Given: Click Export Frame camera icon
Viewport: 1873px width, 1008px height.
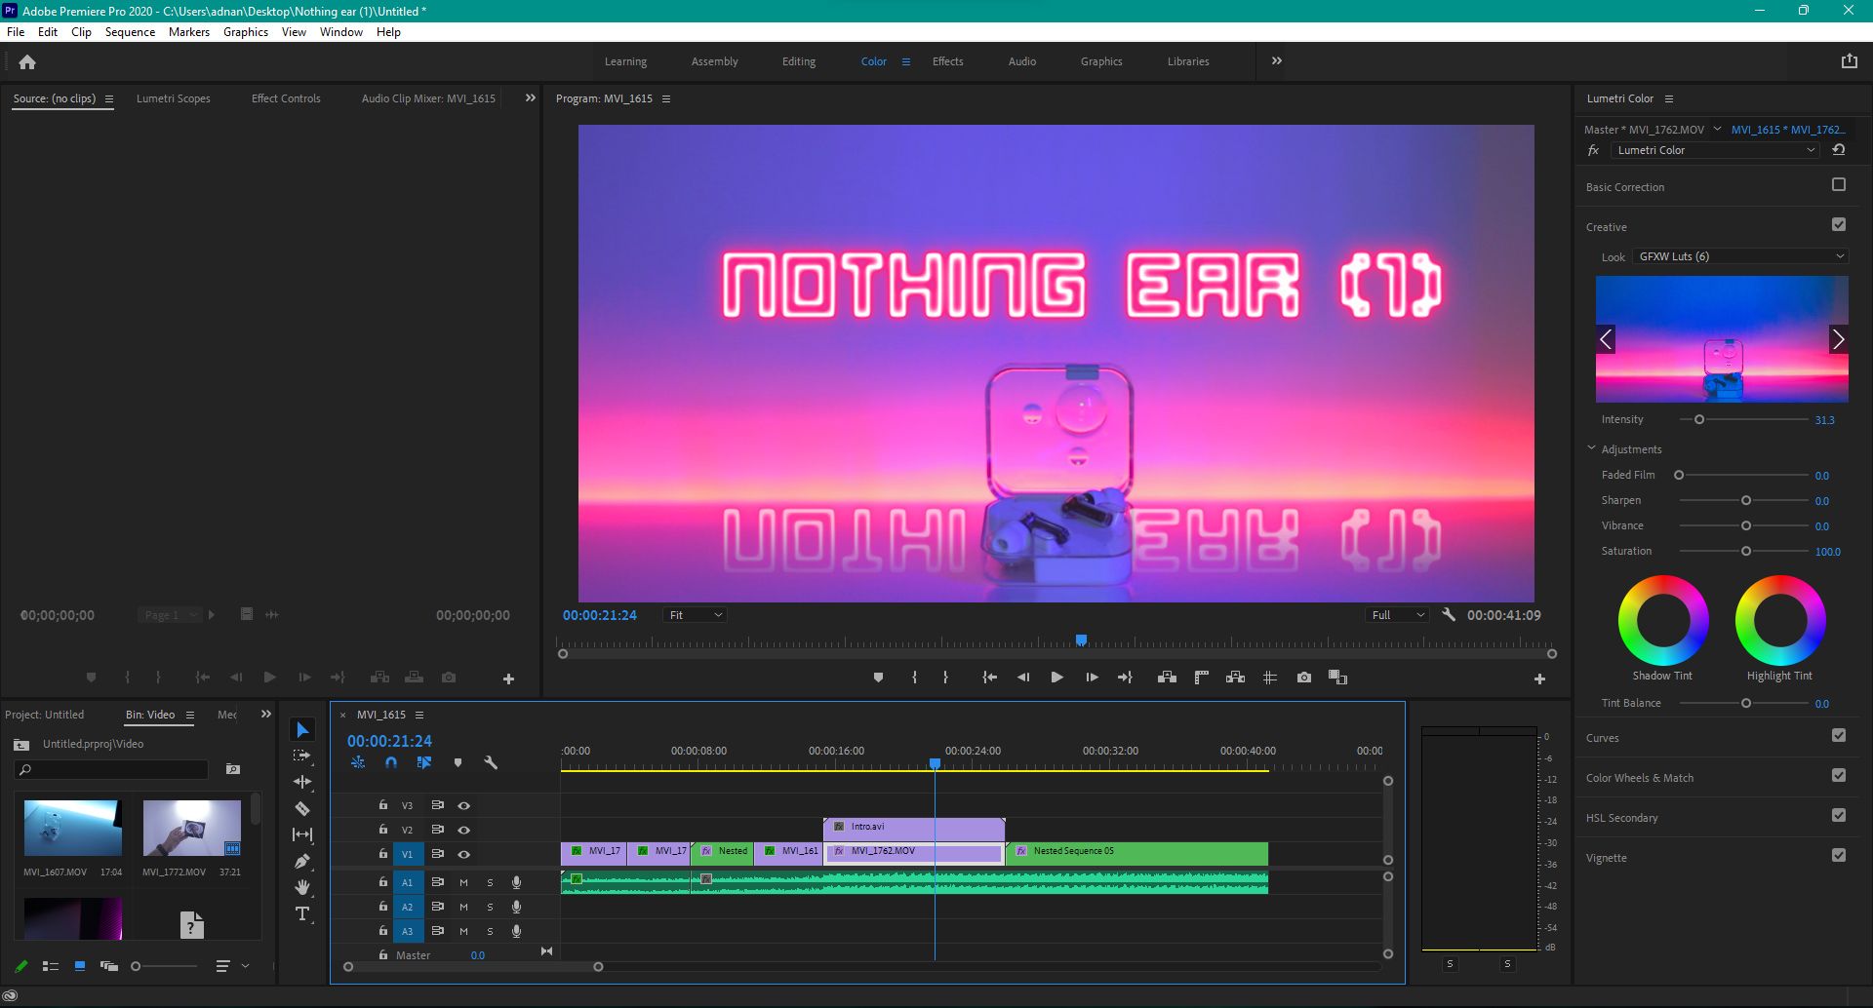Looking at the screenshot, I should pyautogui.click(x=1304, y=678).
